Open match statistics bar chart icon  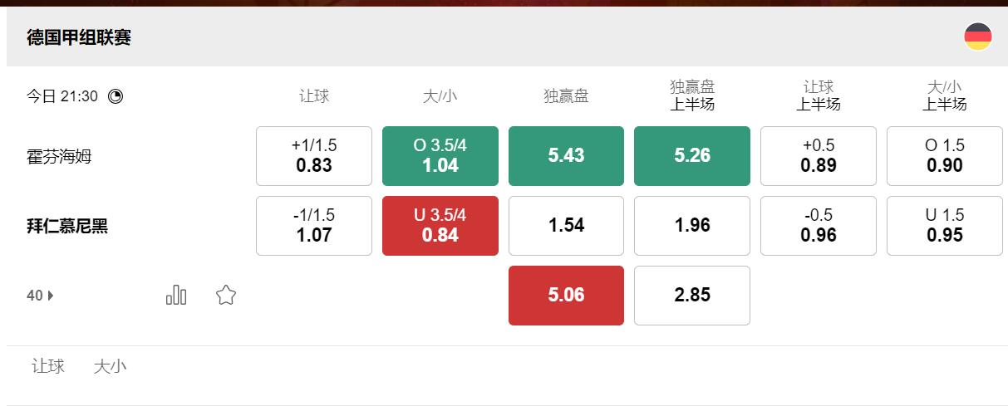(x=176, y=295)
